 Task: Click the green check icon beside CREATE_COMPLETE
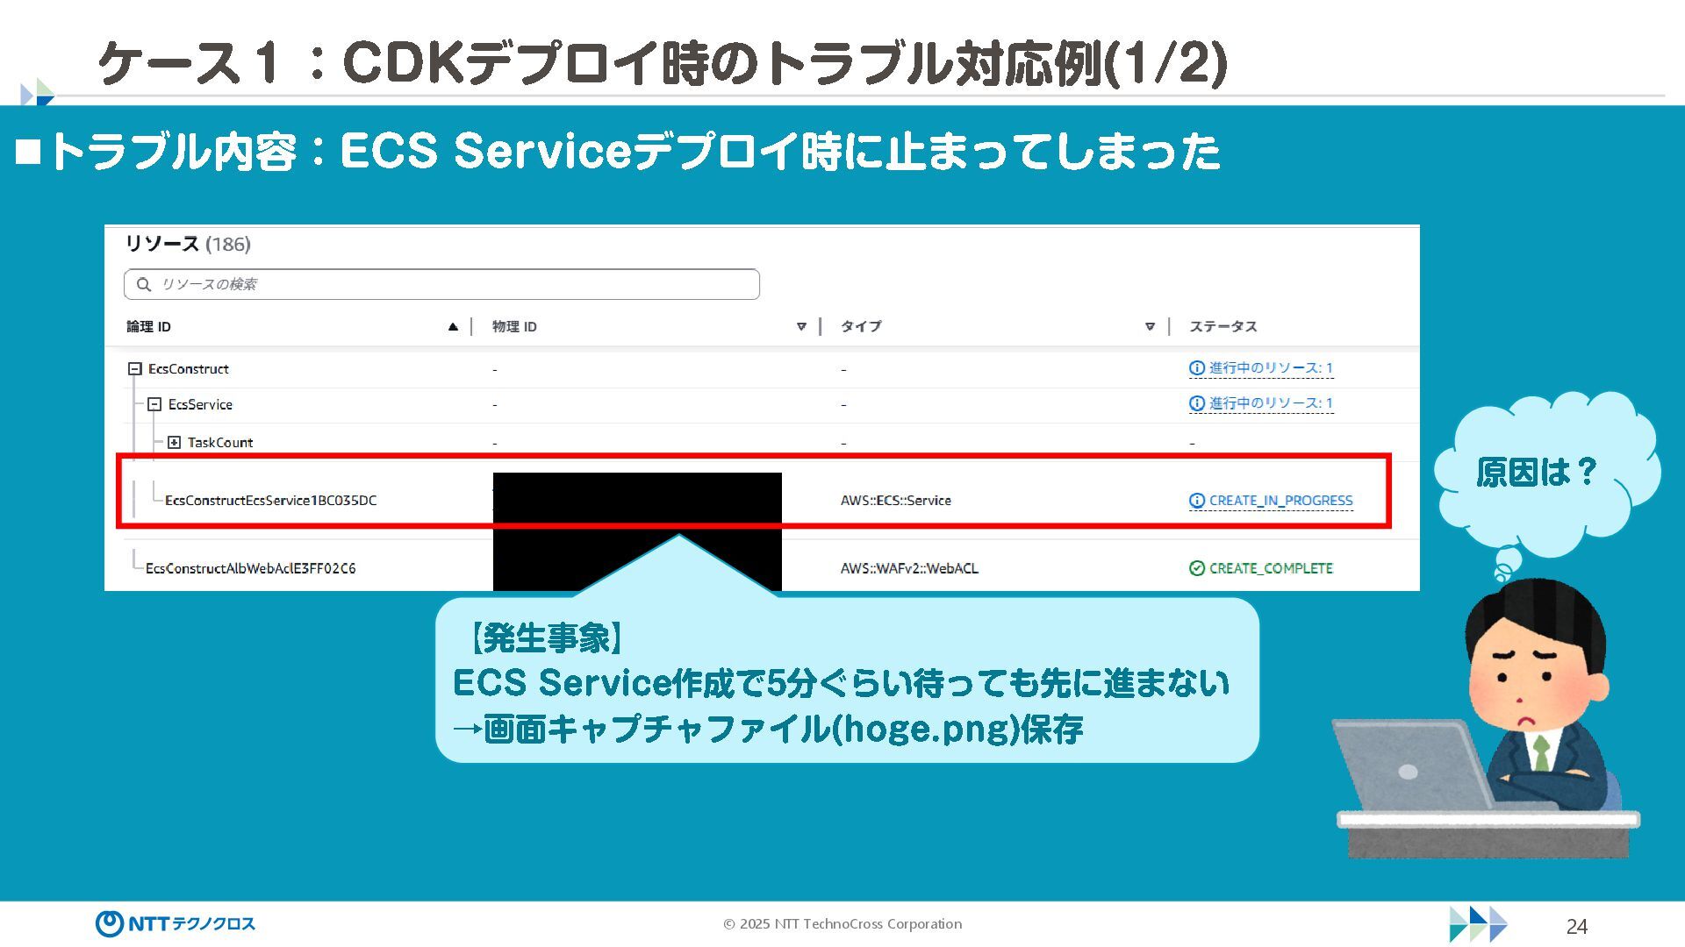point(1196,568)
